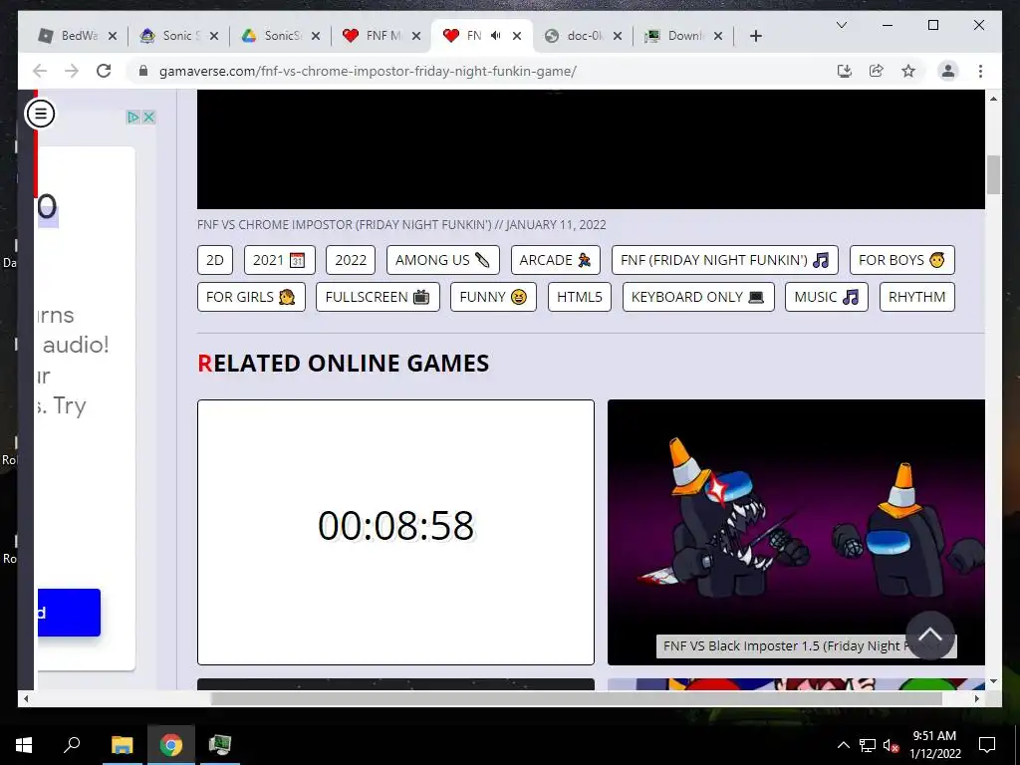Open the ARCADE tag
The height and width of the screenshot is (765, 1020).
click(556, 260)
